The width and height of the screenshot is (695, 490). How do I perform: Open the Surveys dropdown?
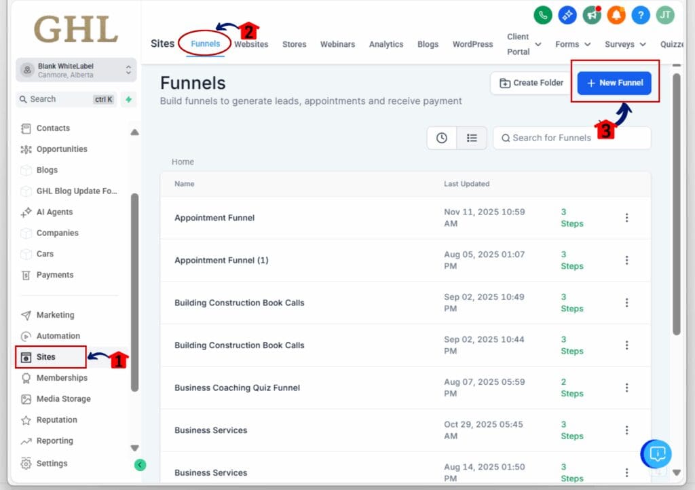624,43
